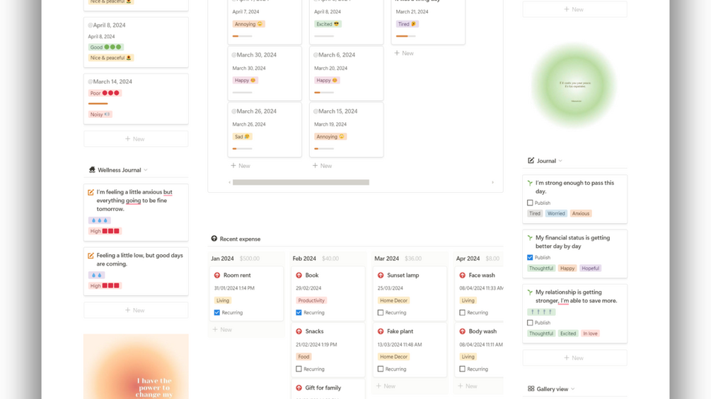Add New card below March 14, 2024

tap(136, 139)
